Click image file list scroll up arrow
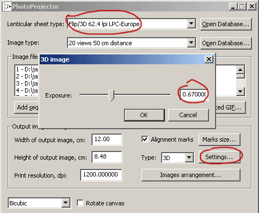This screenshot has width=259, height=213. tap(240, 70)
